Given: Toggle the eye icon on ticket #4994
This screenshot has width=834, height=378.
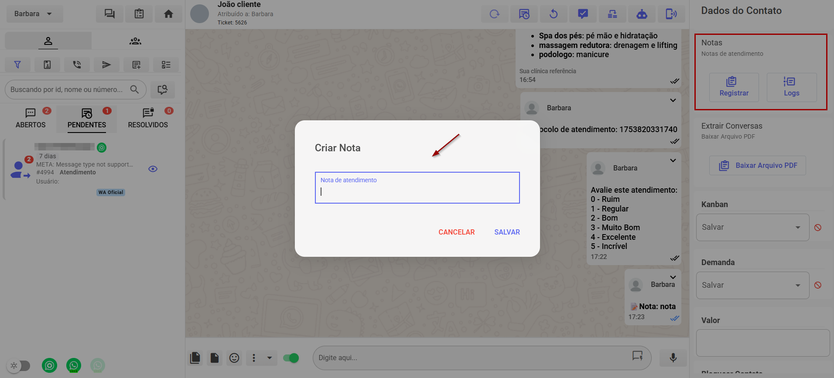Looking at the screenshot, I should tap(153, 169).
